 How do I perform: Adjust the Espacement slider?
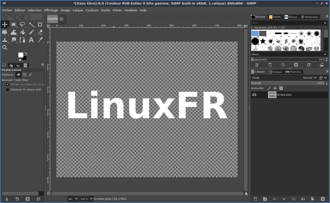(288, 59)
